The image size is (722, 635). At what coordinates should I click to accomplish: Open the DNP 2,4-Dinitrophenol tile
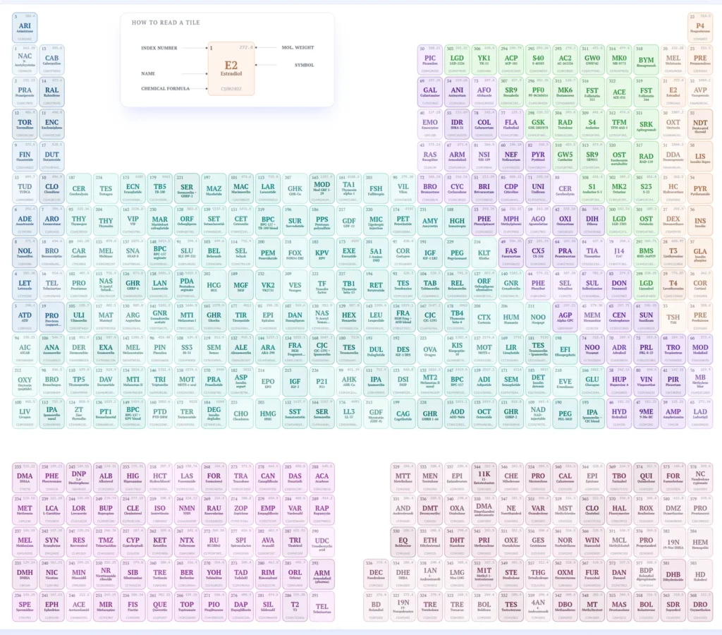click(79, 478)
